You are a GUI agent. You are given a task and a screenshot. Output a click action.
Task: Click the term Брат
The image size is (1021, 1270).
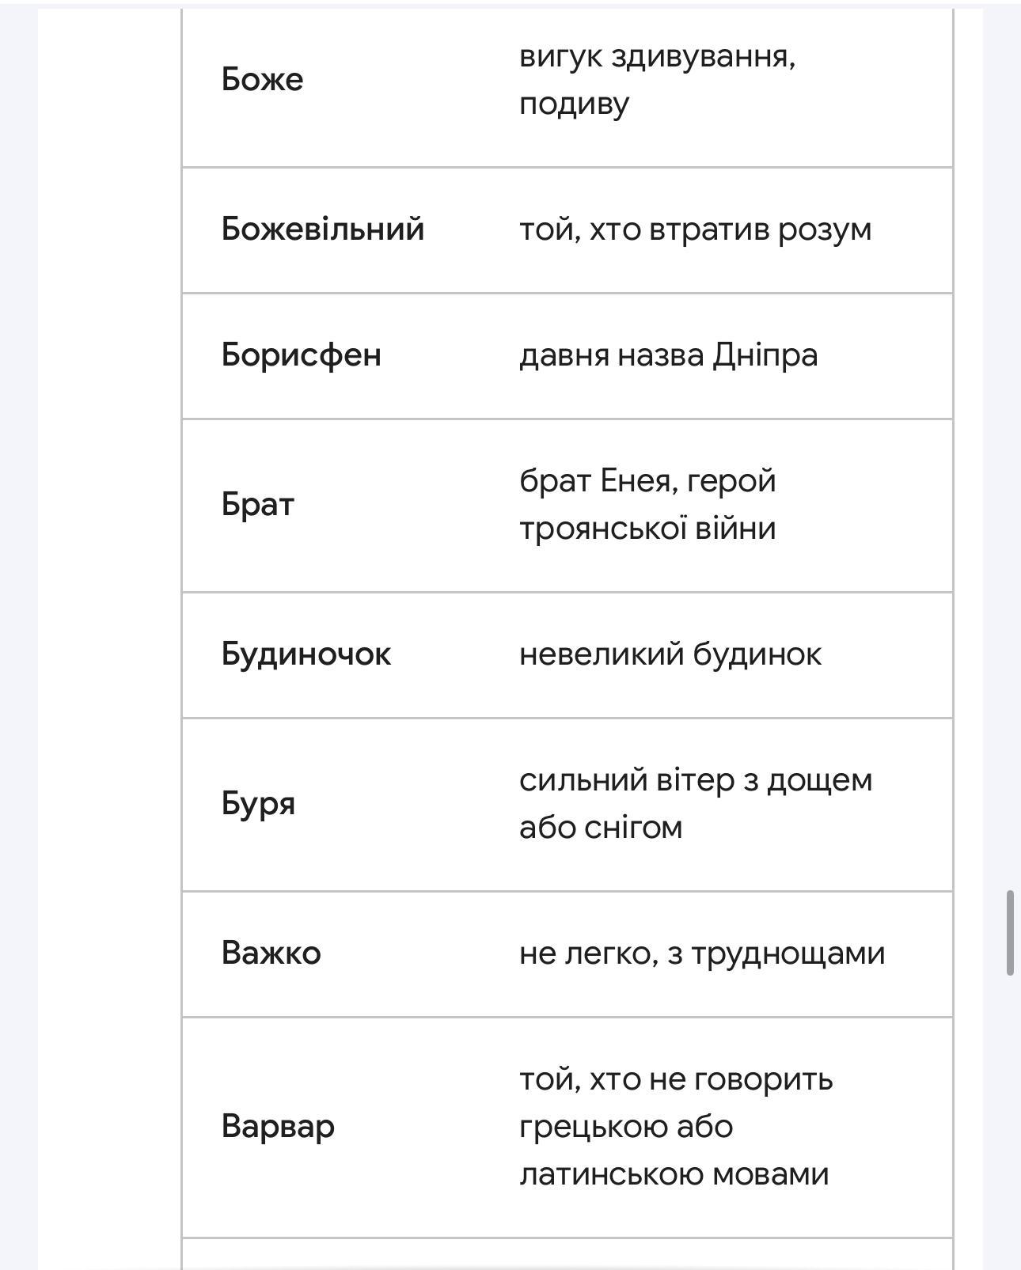click(257, 504)
